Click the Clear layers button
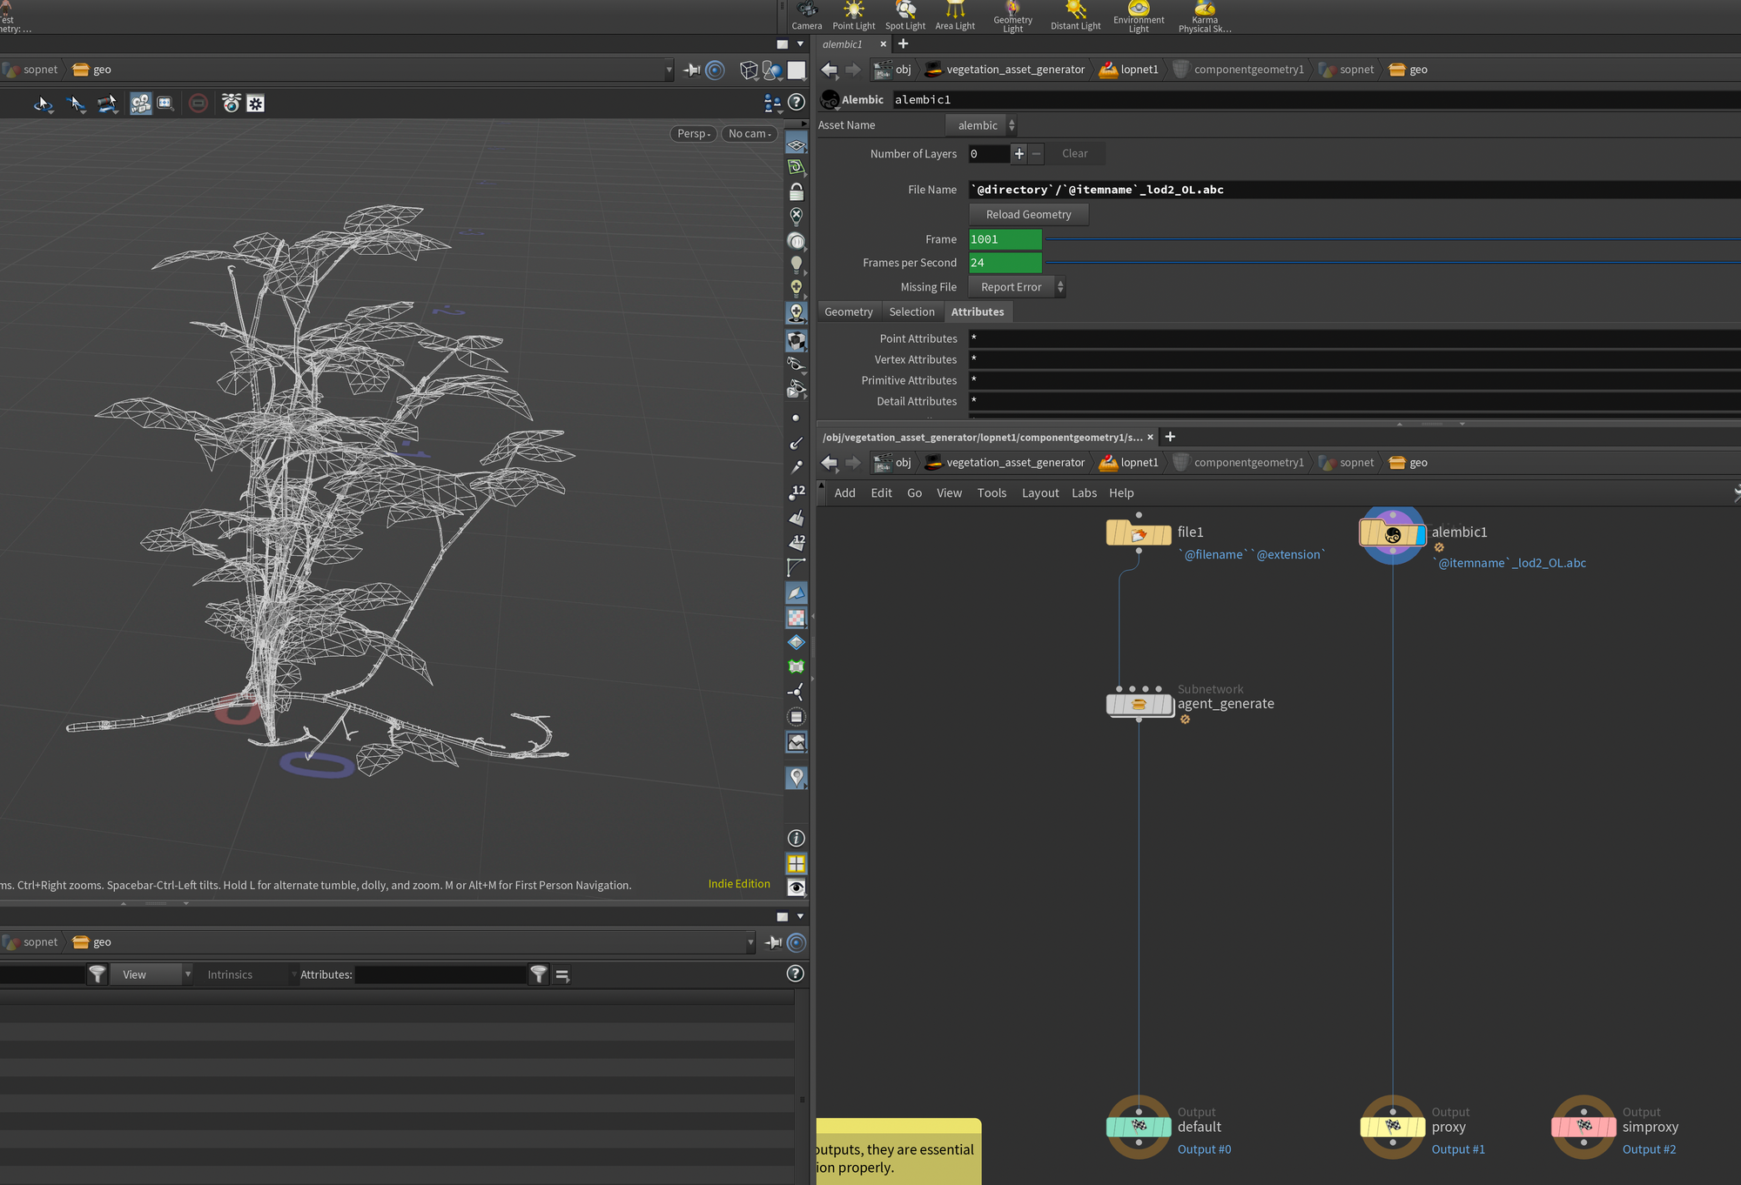The image size is (1741, 1185). tap(1074, 154)
